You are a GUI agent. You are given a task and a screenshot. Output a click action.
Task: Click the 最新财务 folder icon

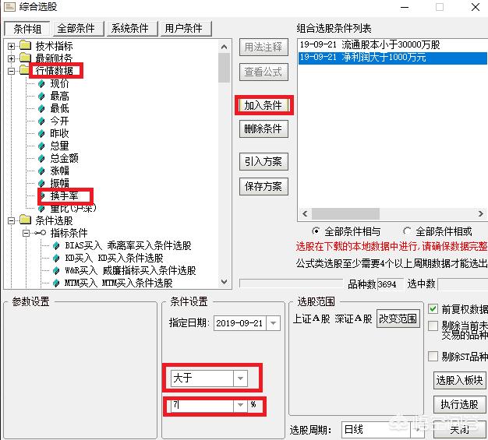(x=25, y=58)
